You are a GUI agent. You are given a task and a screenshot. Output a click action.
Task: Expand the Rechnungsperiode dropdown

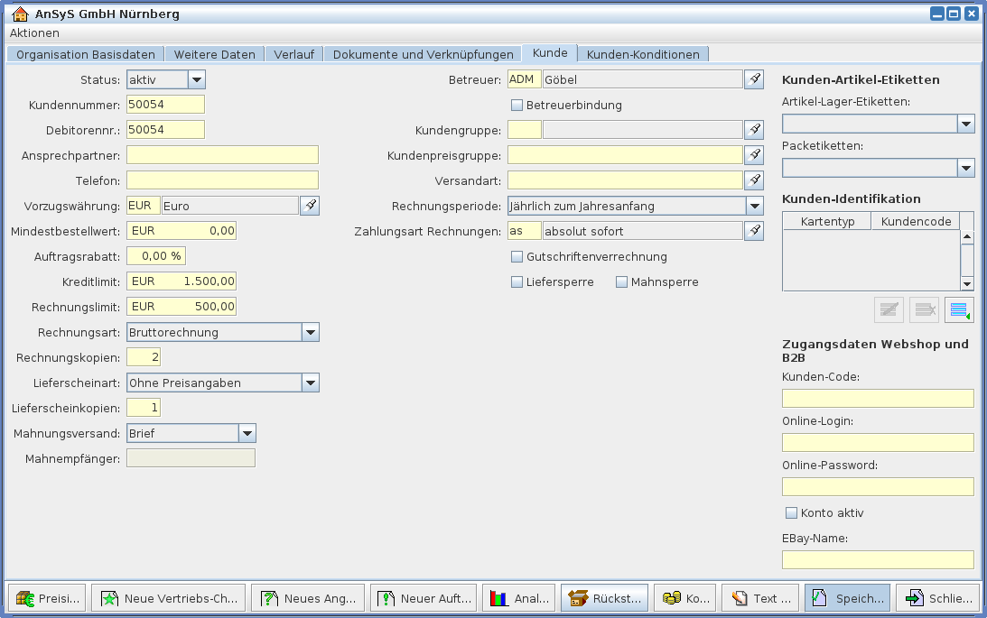(x=755, y=206)
